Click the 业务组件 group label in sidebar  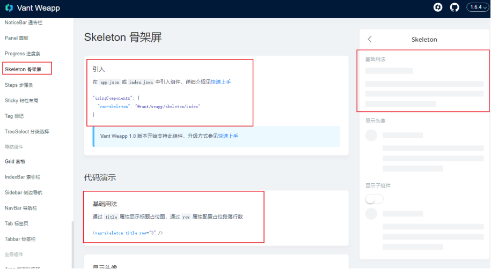coord(14,255)
